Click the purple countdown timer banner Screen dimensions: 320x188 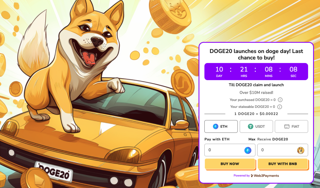click(x=256, y=71)
